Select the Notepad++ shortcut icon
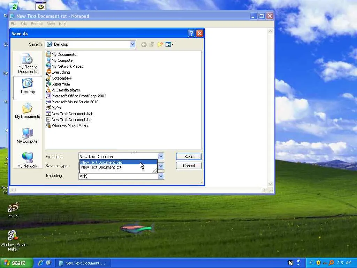The width and height of the screenshot is (357, 268). pos(48,78)
